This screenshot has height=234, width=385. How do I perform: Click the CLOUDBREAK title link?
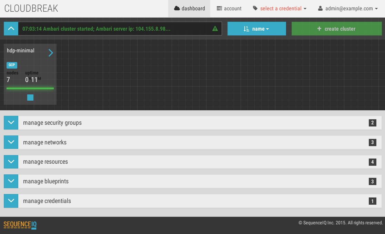coord(31,9)
